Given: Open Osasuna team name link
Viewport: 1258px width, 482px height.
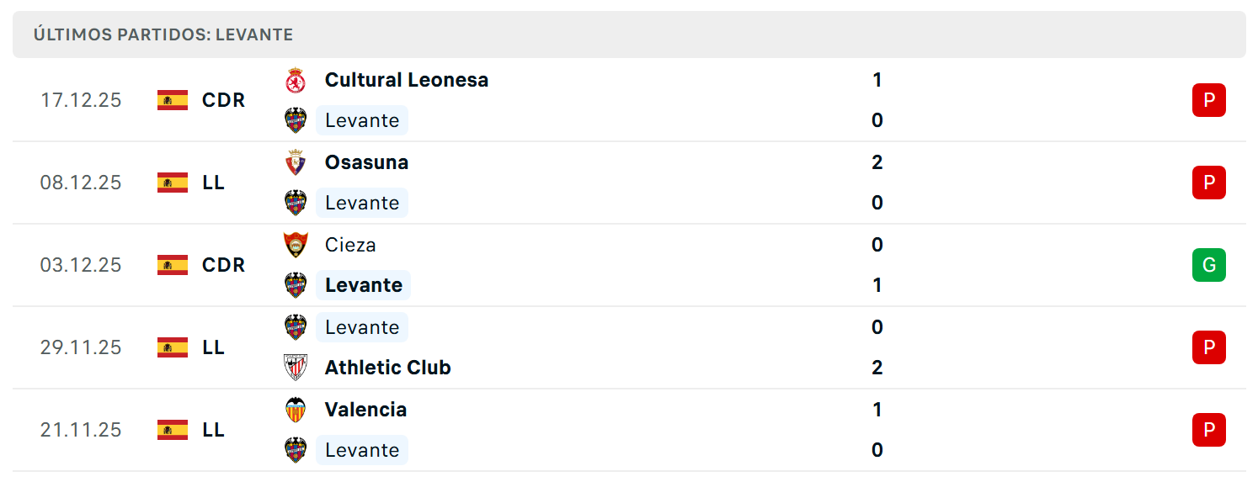Looking at the screenshot, I should click(x=367, y=162).
